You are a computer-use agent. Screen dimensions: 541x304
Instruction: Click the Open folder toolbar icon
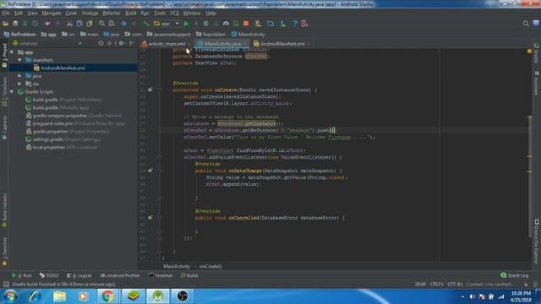pyautogui.click(x=5, y=24)
